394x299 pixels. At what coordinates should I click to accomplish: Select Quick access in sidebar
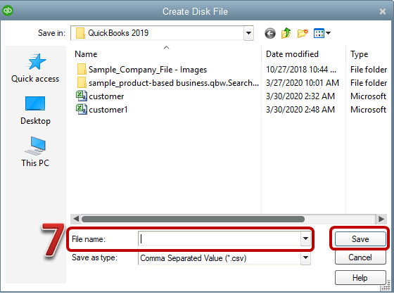tap(35, 68)
